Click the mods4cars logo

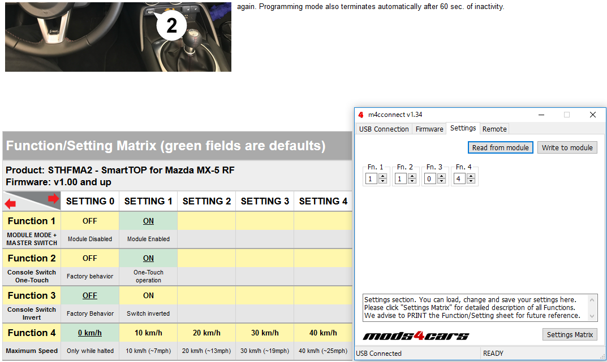(x=416, y=335)
